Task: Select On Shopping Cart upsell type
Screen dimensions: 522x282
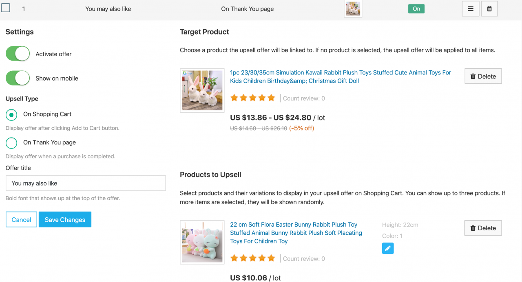Action: [11, 115]
